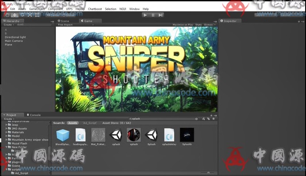Click the save search star icon
This screenshot has width=306, height=176.
coord(214,119)
